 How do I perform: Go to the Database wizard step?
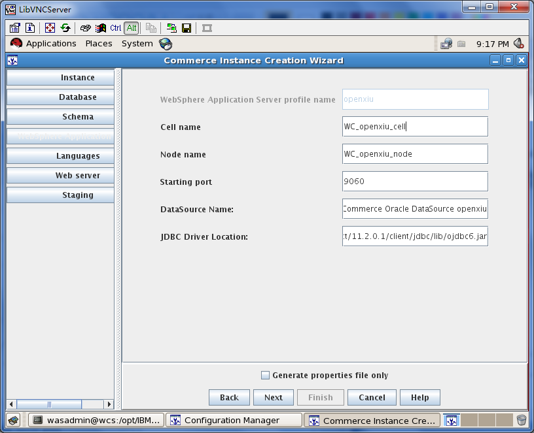(60, 97)
